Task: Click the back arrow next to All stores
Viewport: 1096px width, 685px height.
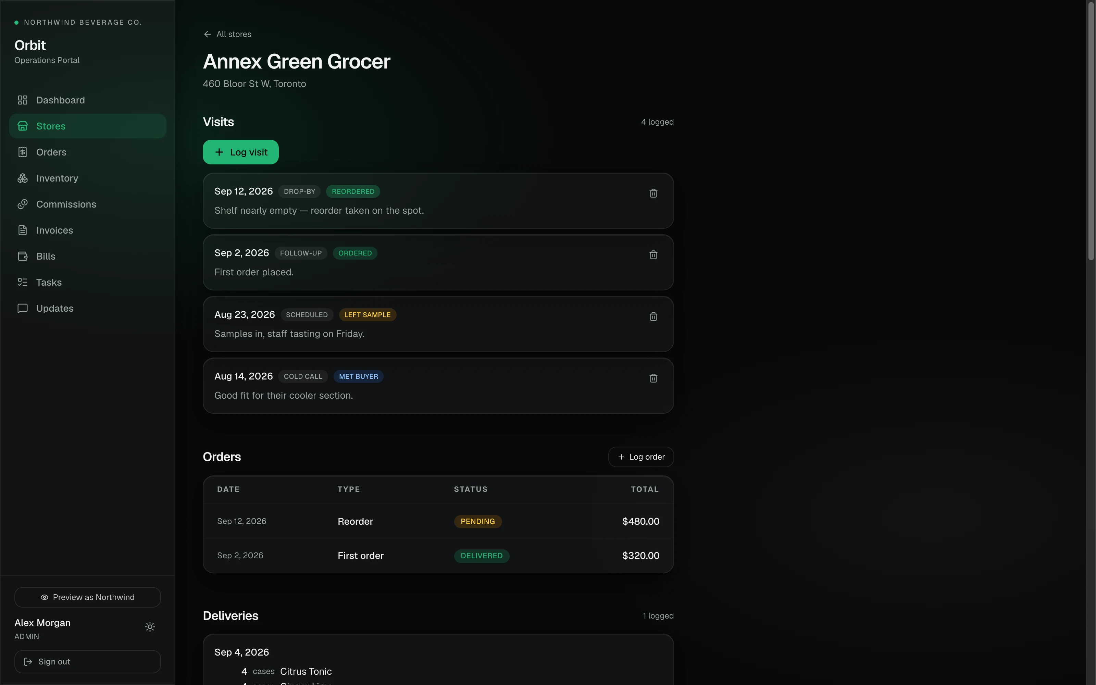Action: click(x=208, y=35)
